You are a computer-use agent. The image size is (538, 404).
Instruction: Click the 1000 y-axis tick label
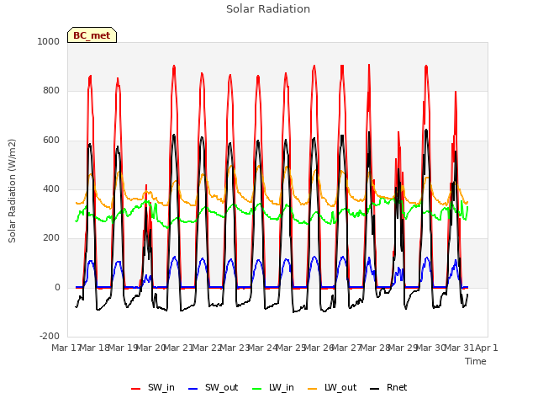click(x=49, y=41)
